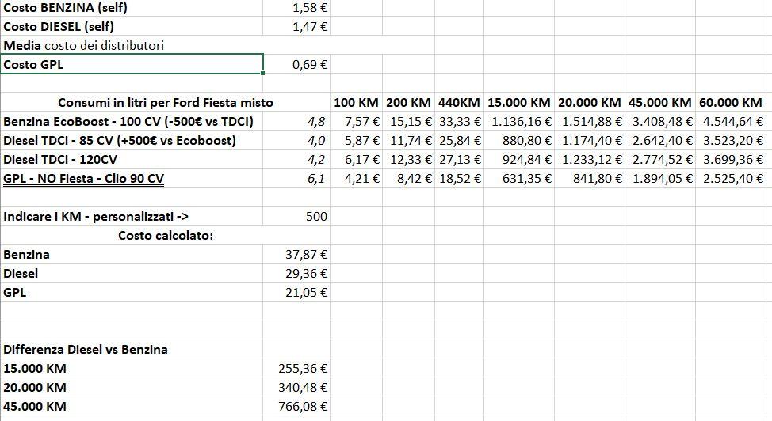Click the cell showing 4,21 €
This screenshot has height=421, width=772.
356,179
